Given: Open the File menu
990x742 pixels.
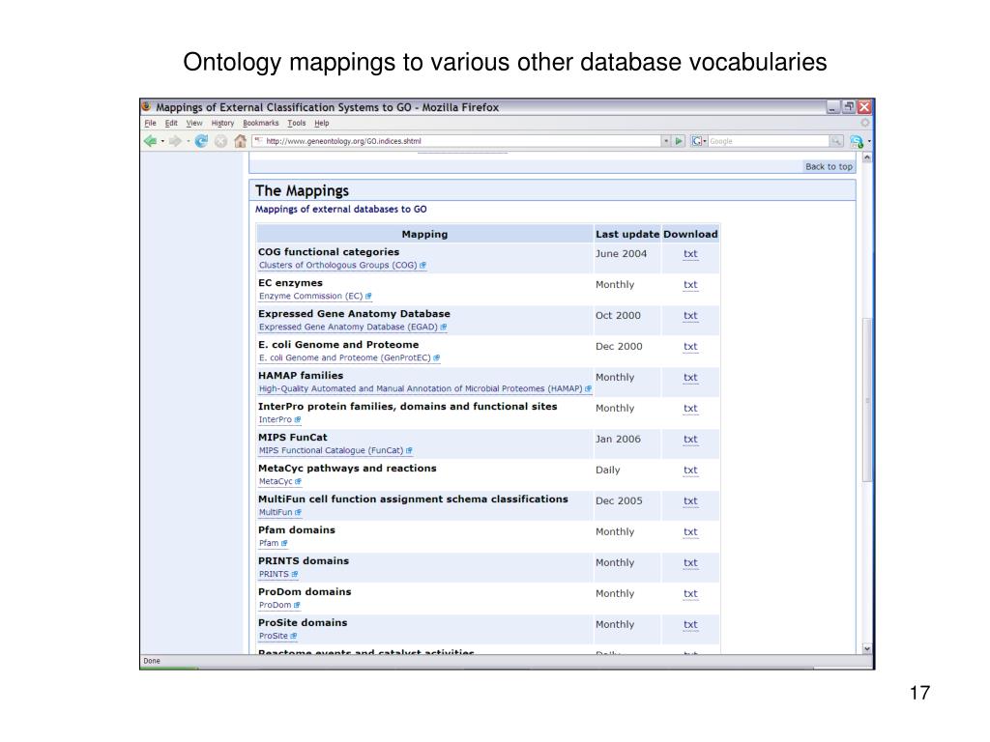Looking at the screenshot, I should tap(150, 123).
